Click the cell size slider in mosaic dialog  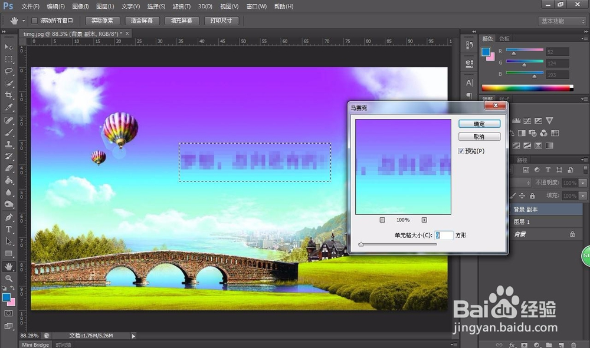[x=398, y=244]
